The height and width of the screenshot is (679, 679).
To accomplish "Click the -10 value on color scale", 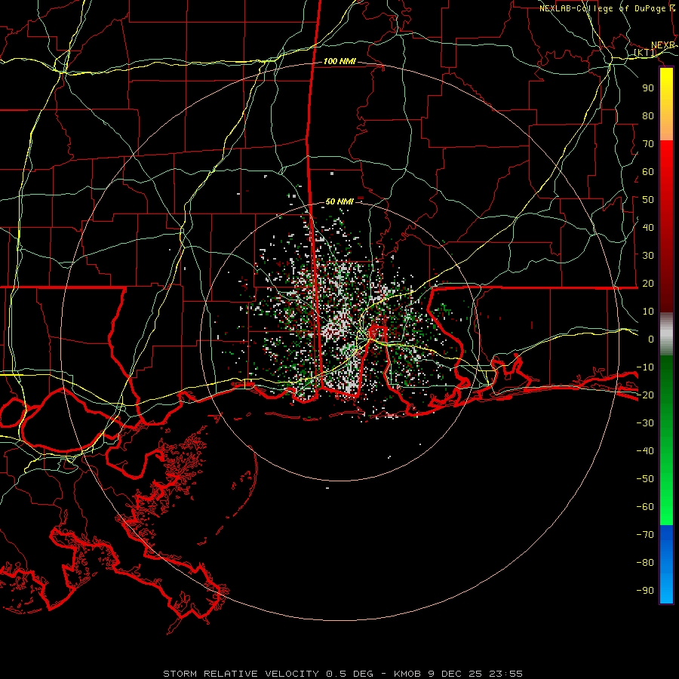I will tap(645, 367).
